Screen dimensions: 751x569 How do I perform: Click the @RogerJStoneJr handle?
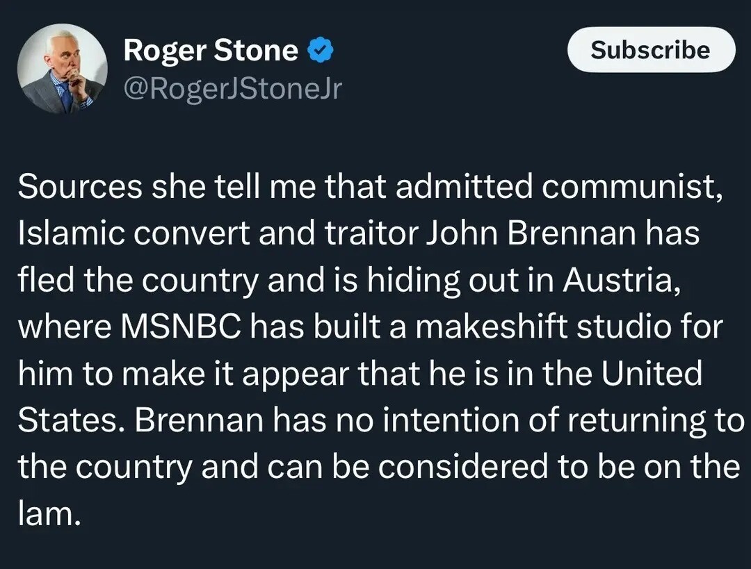coord(232,88)
